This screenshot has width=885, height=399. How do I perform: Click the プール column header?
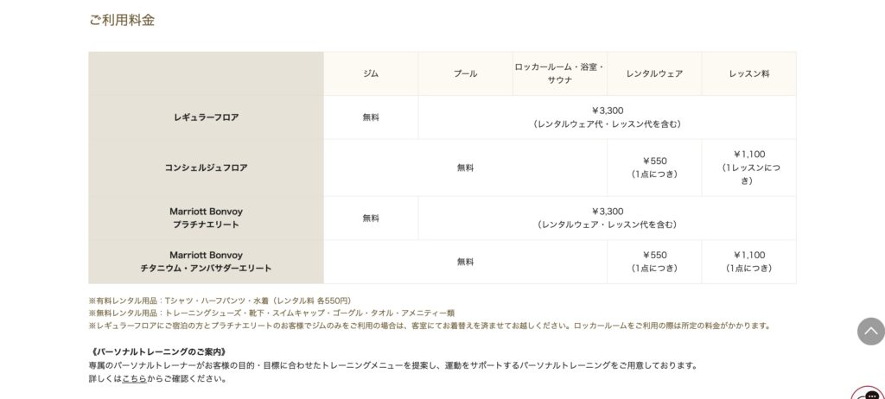[465, 74]
